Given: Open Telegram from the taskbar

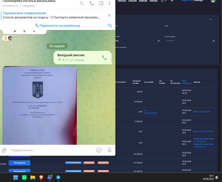Looking at the screenshot, I should (58, 177).
